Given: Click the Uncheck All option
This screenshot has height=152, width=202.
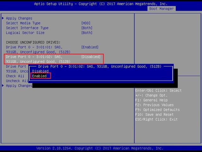Looking at the screenshot, I should (x=17, y=81).
